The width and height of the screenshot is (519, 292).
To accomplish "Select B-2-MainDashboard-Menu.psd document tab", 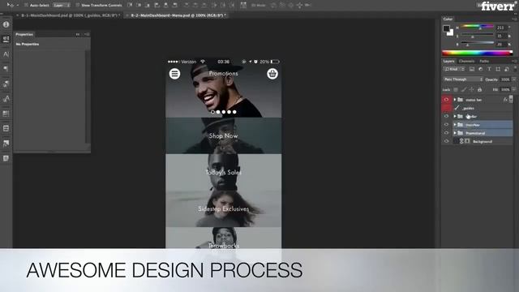I will click(177, 15).
